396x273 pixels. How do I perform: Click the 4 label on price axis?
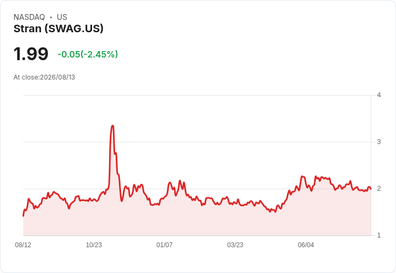click(x=379, y=95)
